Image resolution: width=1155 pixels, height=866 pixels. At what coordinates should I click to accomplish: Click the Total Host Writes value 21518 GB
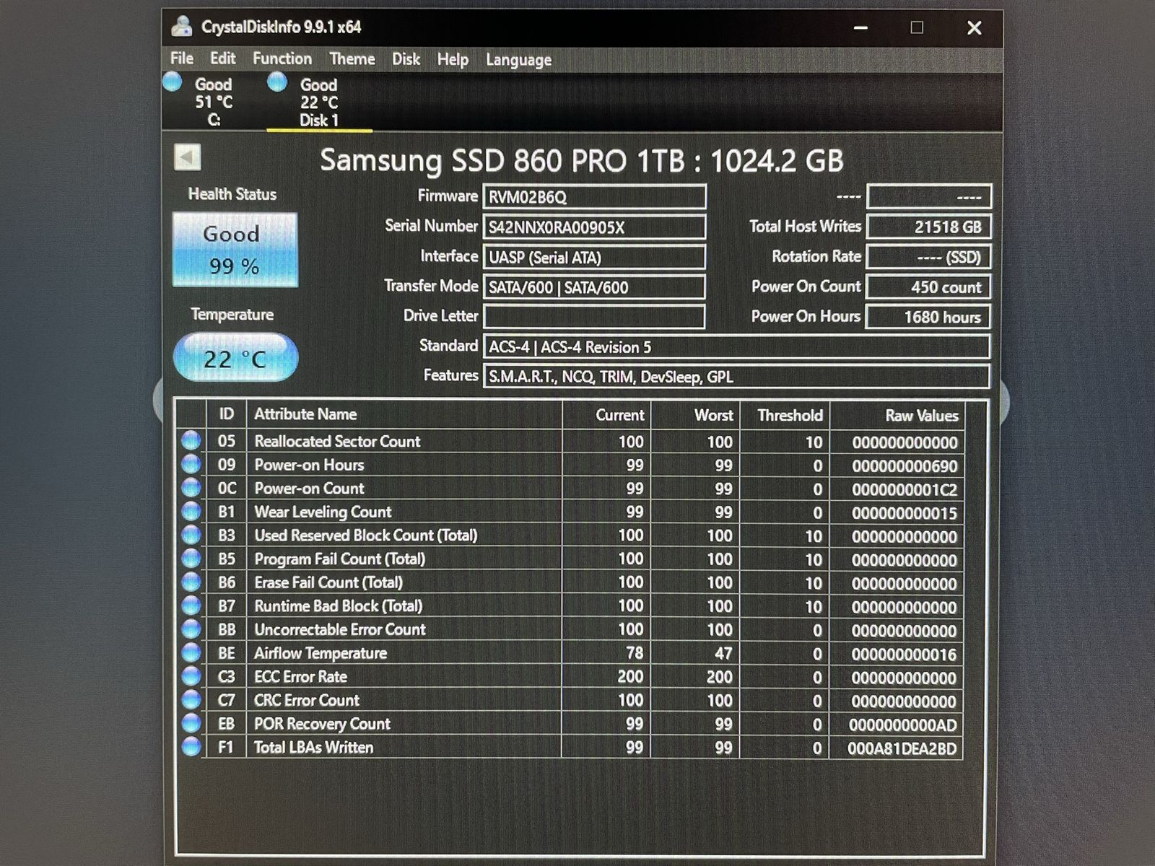929,227
